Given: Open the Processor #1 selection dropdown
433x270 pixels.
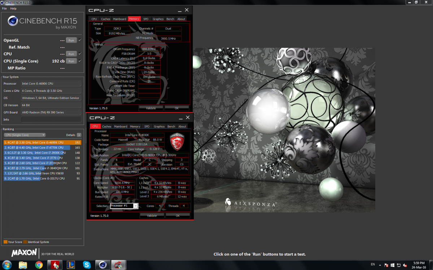Looking at the screenshot, I should tap(124, 206).
